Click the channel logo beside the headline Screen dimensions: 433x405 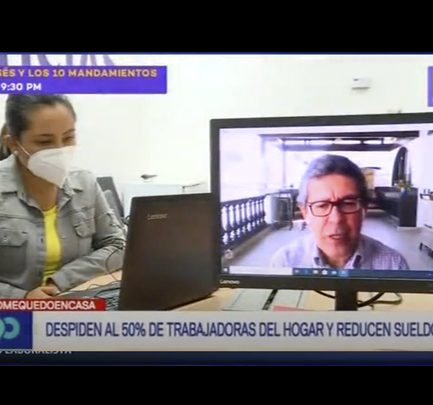[15, 330]
